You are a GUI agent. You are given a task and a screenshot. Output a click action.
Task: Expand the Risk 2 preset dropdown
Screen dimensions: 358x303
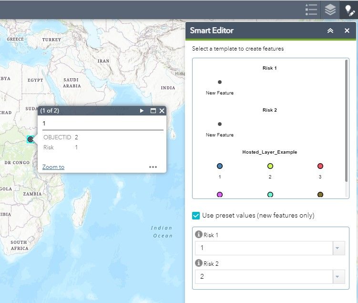[338, 277]
